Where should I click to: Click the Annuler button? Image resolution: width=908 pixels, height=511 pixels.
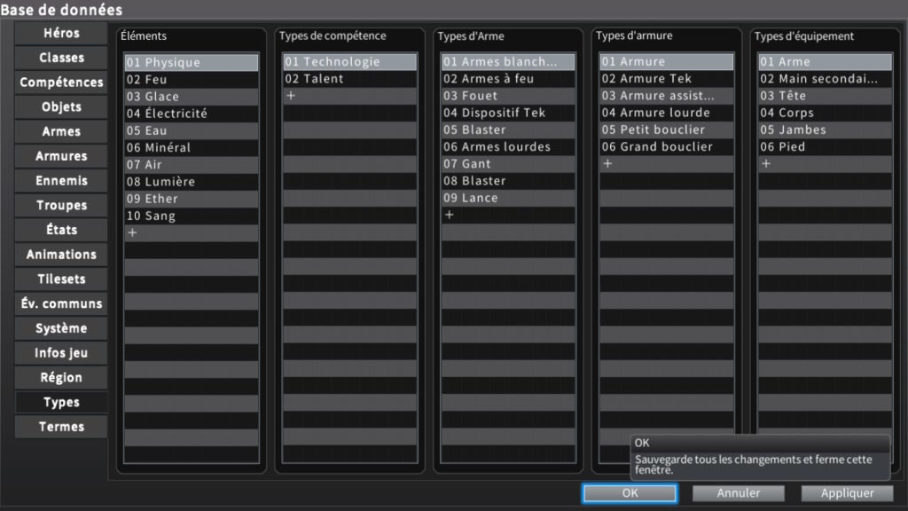point(739,493)
